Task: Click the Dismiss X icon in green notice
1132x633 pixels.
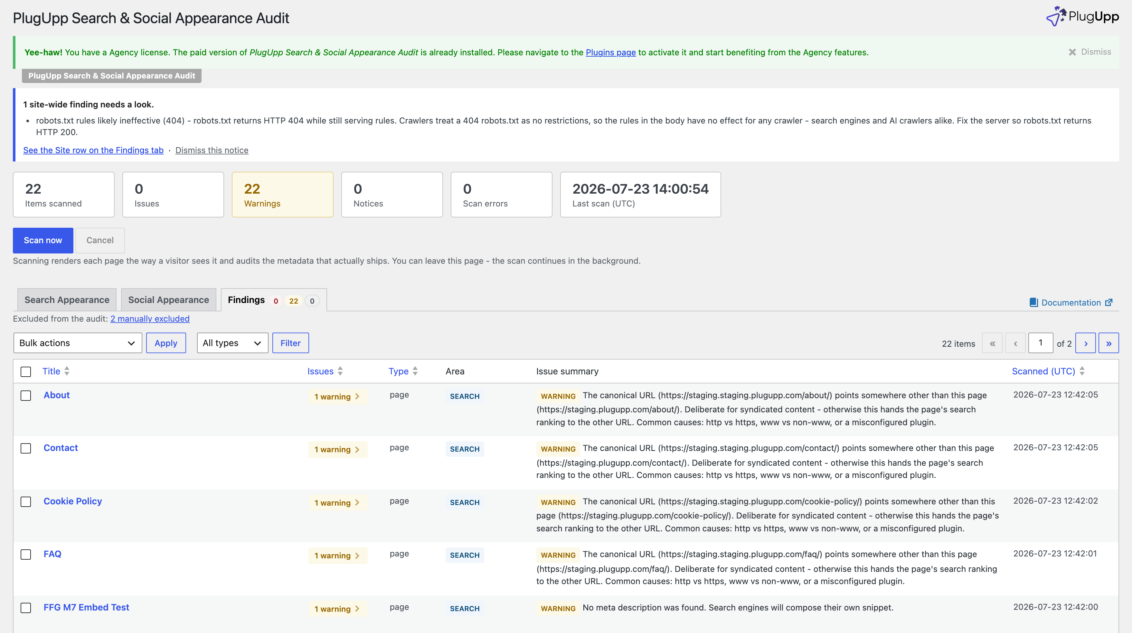Action: coord(1072,52)
